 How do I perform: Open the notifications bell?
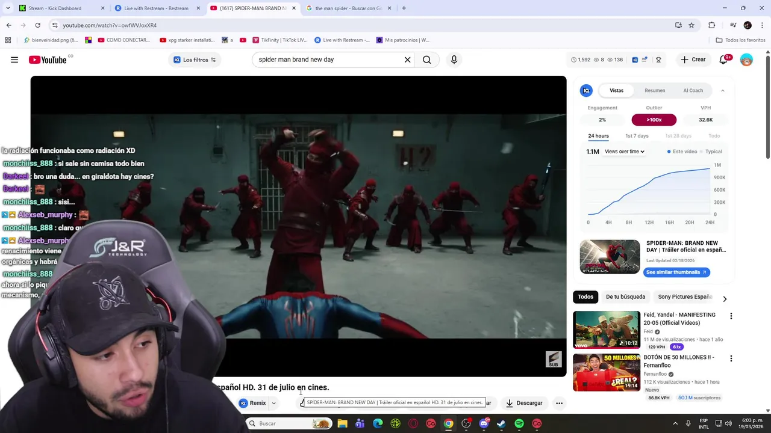[x=724, y=60]
